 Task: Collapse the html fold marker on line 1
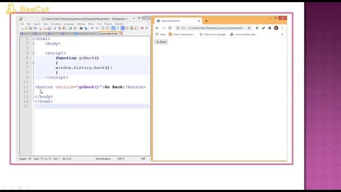point(33,39)
